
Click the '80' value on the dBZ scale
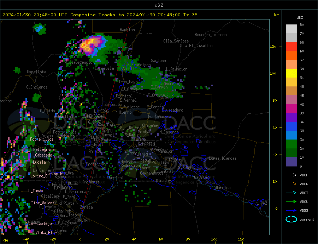[302, 25]
